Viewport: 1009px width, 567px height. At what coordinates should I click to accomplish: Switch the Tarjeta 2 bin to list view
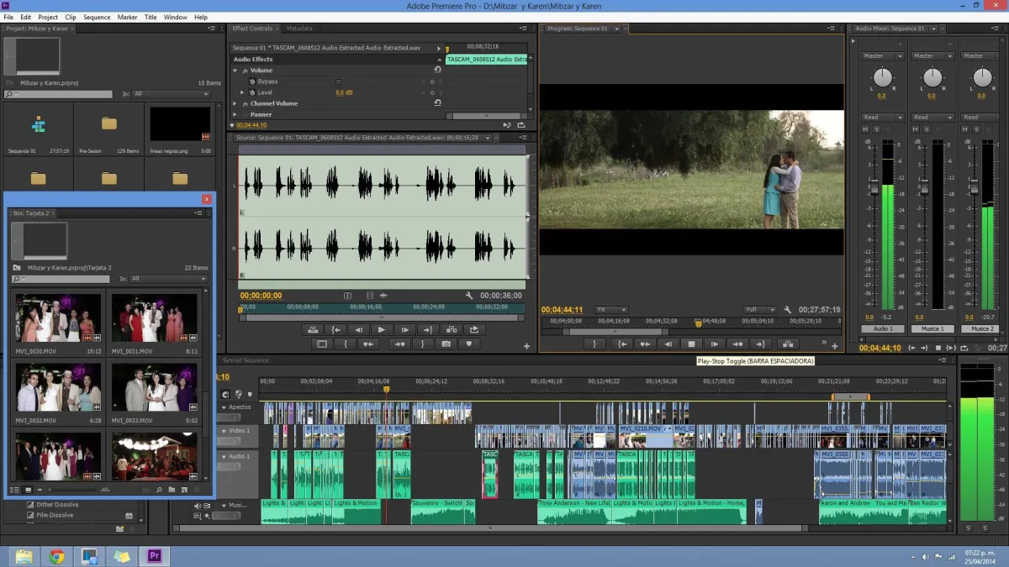(14, 489)
